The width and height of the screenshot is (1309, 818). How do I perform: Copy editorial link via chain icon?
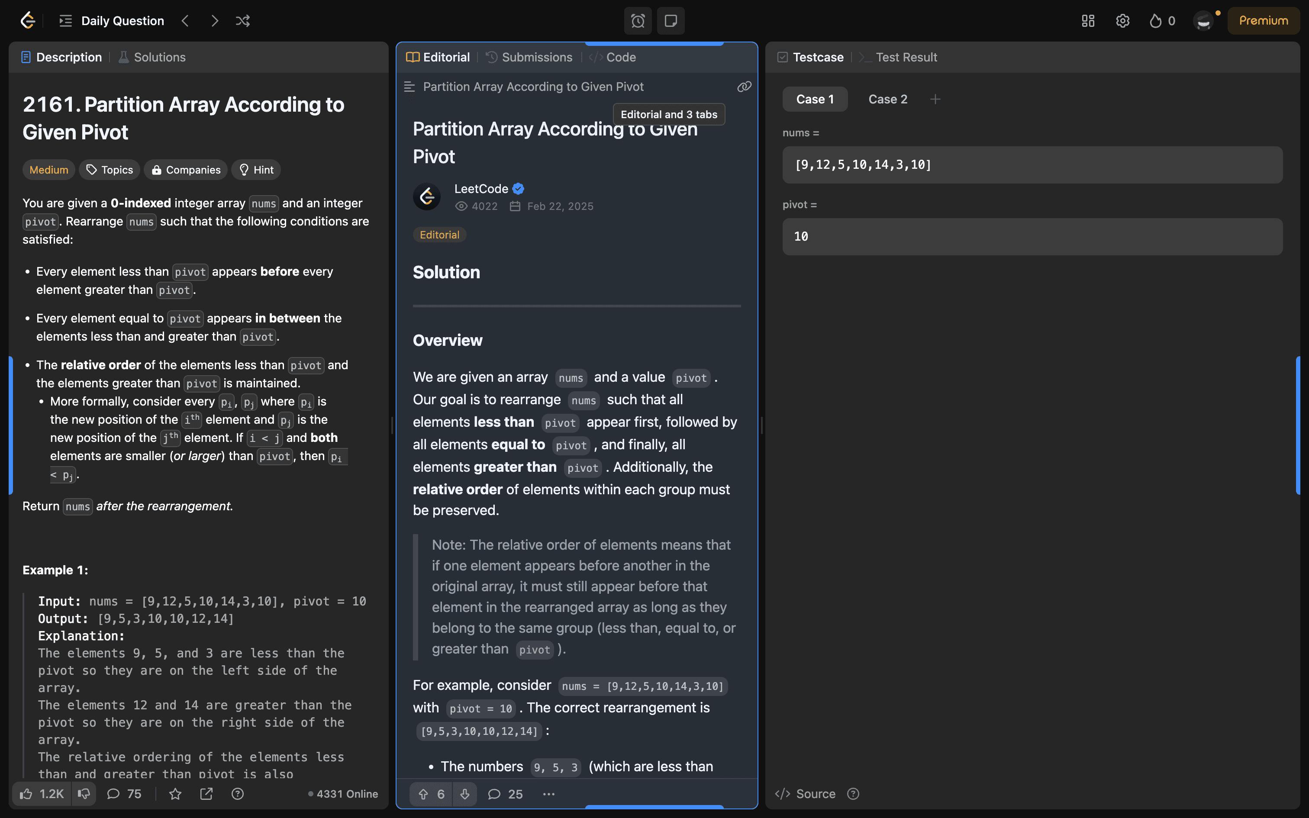pos(744,87)
